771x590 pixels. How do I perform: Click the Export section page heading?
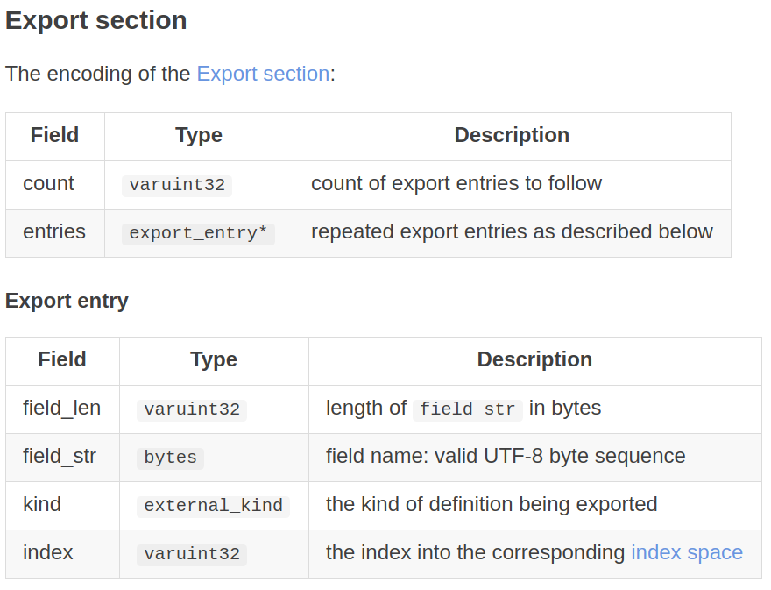[95, 20]
